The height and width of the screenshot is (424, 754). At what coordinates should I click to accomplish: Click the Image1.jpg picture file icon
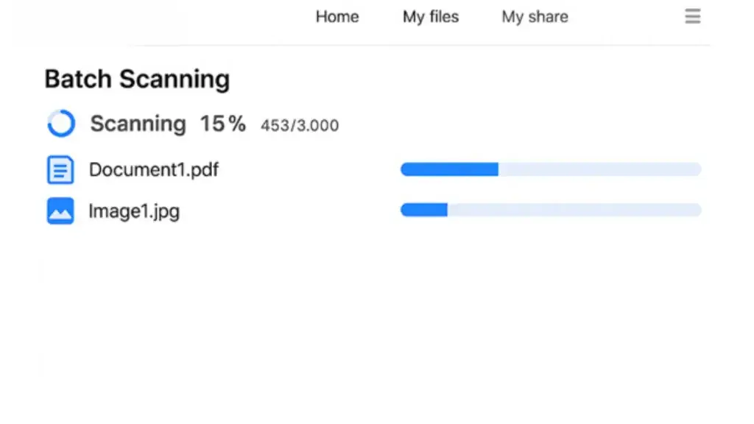(60, 211)
